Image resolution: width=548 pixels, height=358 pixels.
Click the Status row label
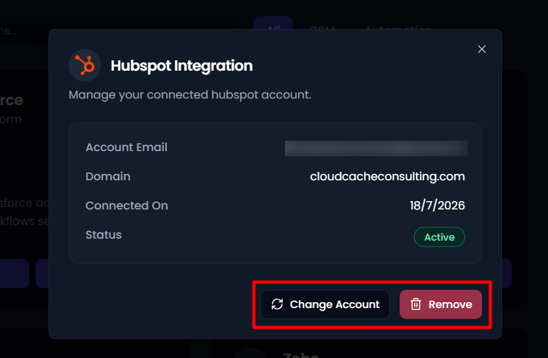click(x=104, y=235)
